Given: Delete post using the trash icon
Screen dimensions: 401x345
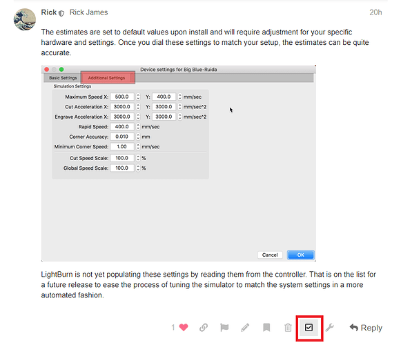Looking at the screenshot, I should (x=288, y=327).
